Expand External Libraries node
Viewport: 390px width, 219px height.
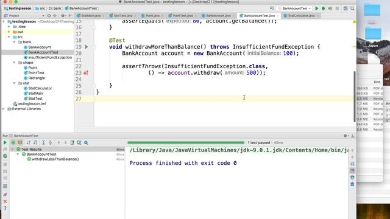4,109
